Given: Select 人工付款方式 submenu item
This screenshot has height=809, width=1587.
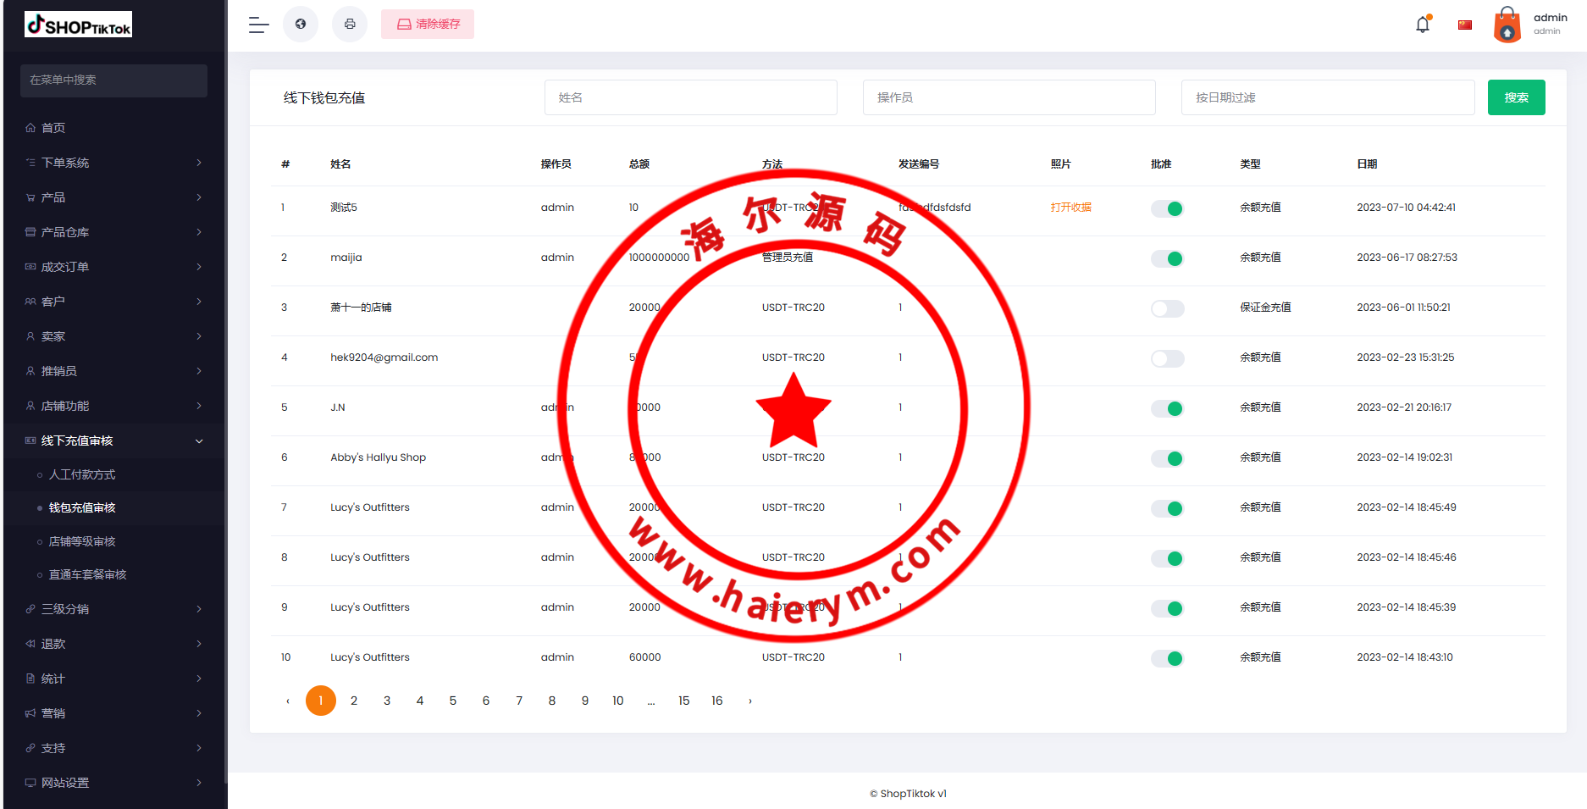Looking at the screenshot, I should [82, 474].
